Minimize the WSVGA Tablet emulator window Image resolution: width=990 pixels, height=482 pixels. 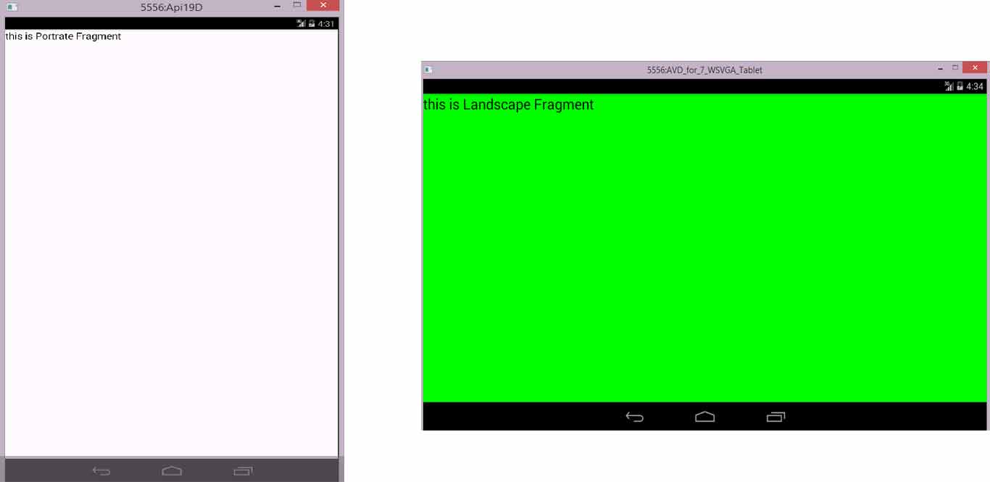tap(940, 68)
